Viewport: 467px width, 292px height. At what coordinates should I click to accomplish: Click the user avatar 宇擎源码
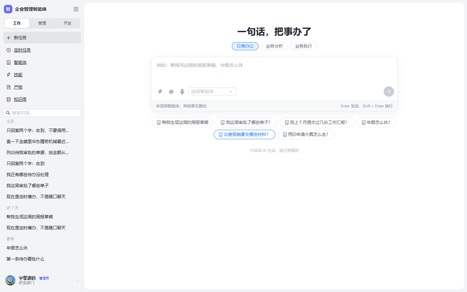point(10,280)
